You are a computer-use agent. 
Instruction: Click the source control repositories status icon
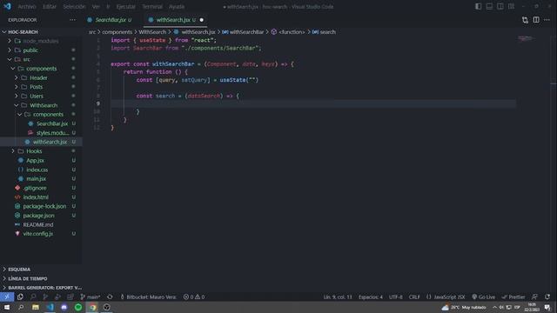pyautogui.click(x=20, y=296)
